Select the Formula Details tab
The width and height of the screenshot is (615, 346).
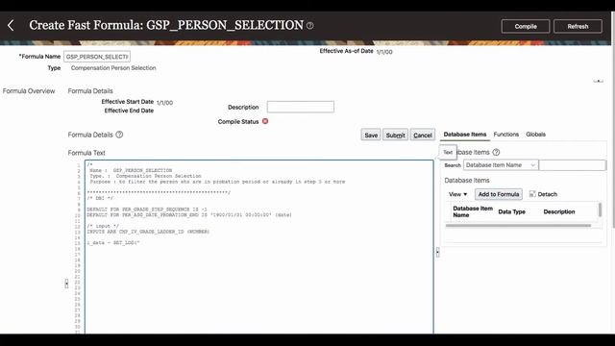[90, 91]
